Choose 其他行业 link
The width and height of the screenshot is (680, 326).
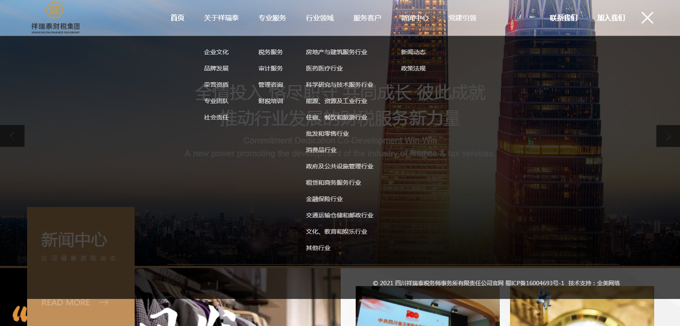click(x=318, y=248)
